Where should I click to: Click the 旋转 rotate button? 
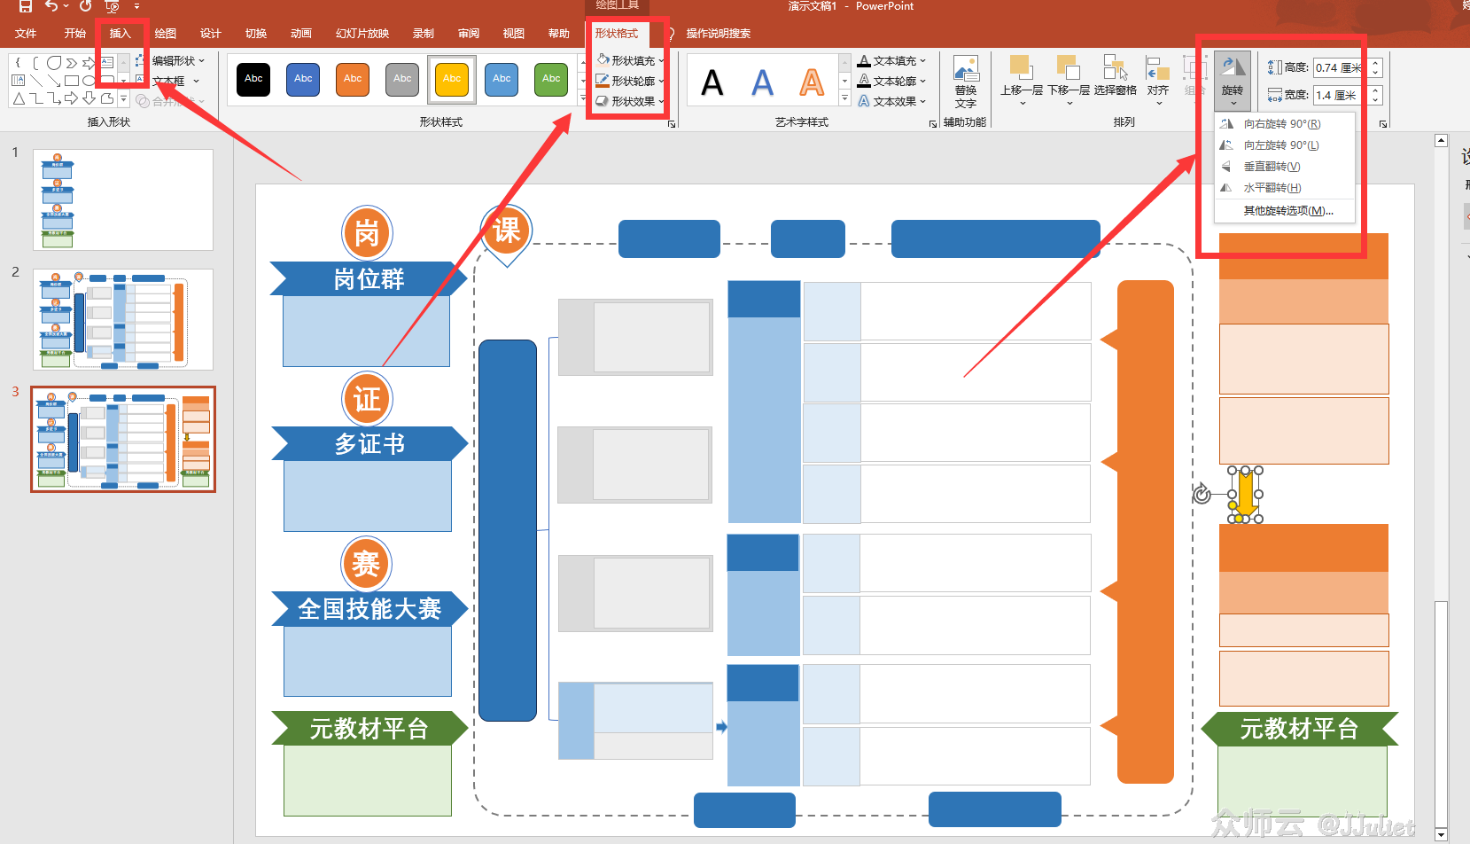[x=1233, y=81]
